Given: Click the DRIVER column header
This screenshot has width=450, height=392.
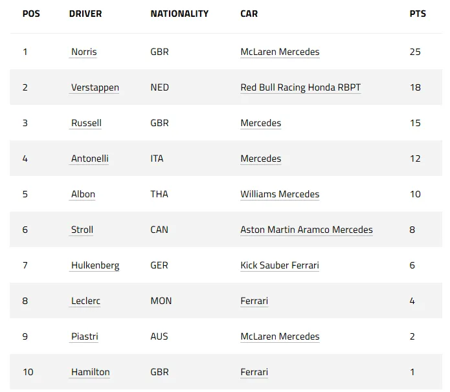Looking at the screenshot, I should (85, 14).
